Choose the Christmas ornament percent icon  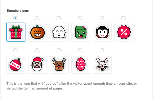pos(16,64)
